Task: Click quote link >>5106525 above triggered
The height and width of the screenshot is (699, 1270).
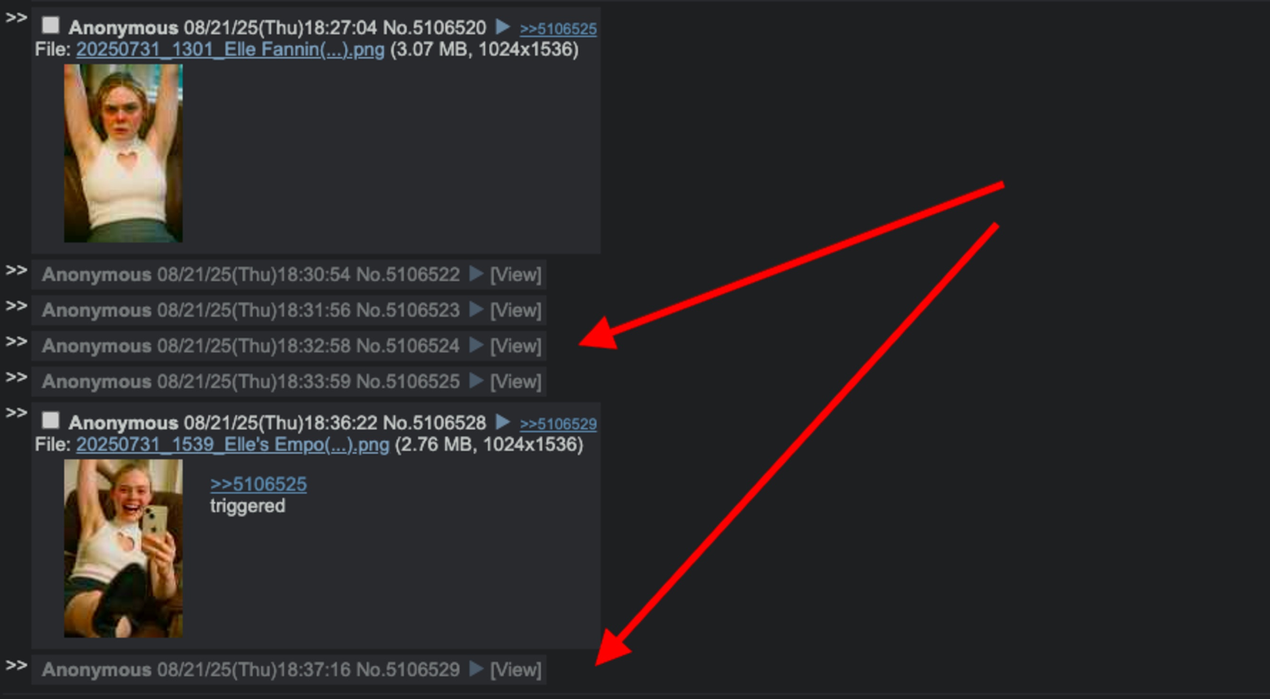Action: [x=258, y=485]
